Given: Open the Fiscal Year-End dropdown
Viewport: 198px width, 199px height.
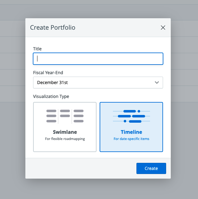Looking at the screenshot, I should pyautogui.click(x=98, y=83).
